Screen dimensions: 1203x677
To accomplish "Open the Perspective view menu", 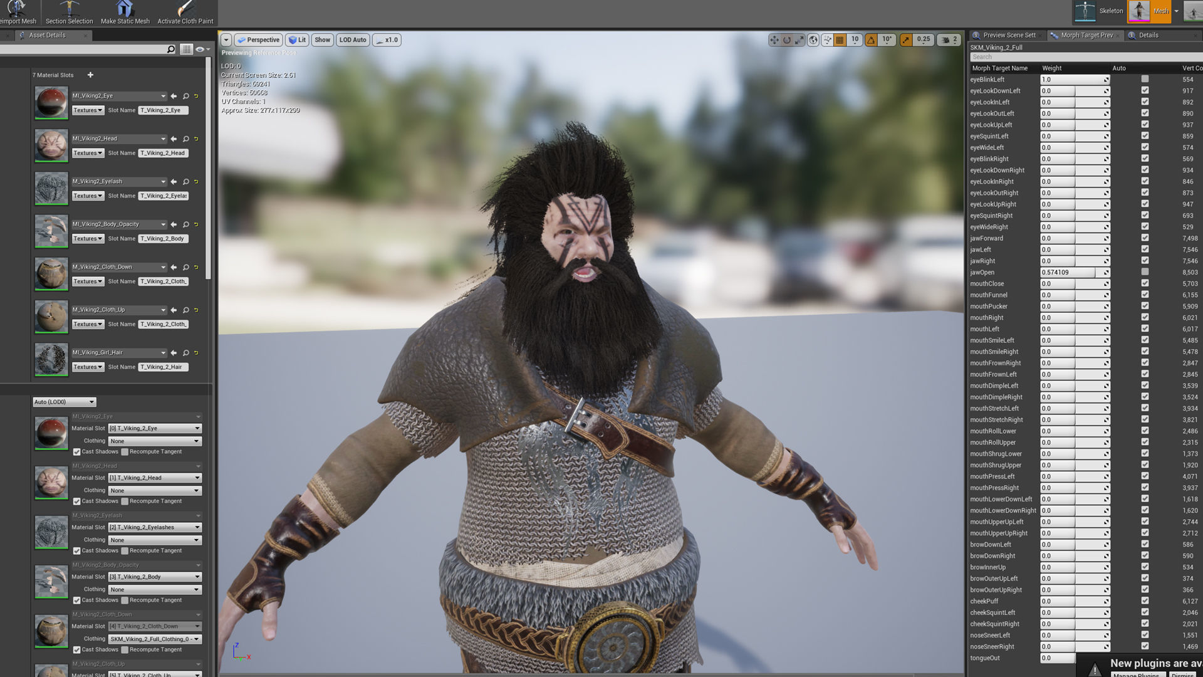I will pyautogui.click(x=258, y=39).
